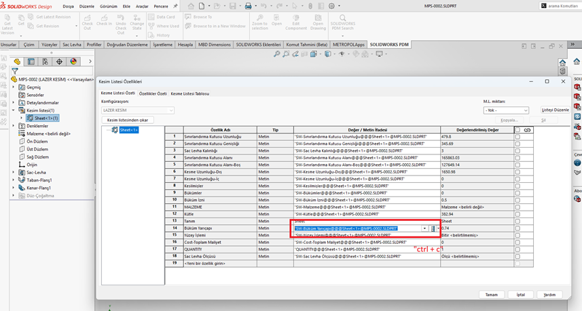Open the DisplayManager color sphere tab
The height and width of the screenshot is (311, 582).
pyautogui.click(x=74, y=62)
